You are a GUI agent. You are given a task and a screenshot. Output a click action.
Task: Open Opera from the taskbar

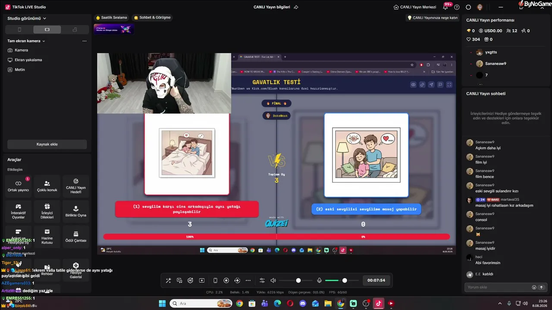290,304
